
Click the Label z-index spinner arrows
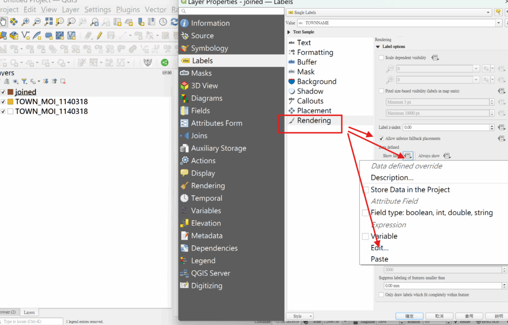coord(492,127)
